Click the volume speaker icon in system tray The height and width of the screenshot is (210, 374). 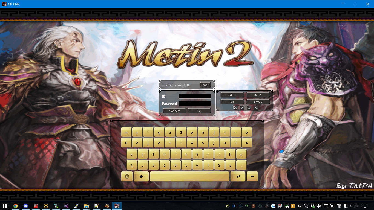(319, 206)
